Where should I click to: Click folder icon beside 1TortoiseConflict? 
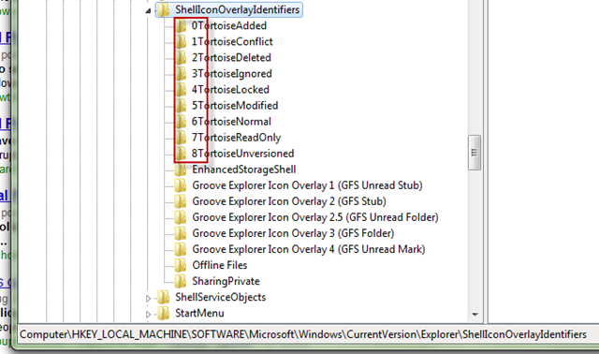click(181, 42)
